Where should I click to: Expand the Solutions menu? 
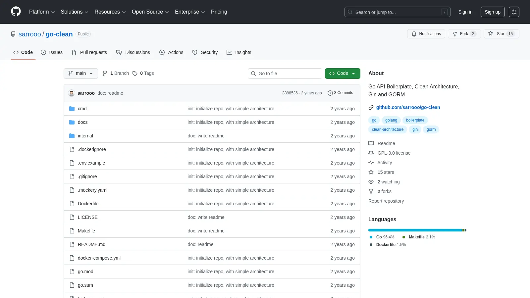click(x=75, y=12)
